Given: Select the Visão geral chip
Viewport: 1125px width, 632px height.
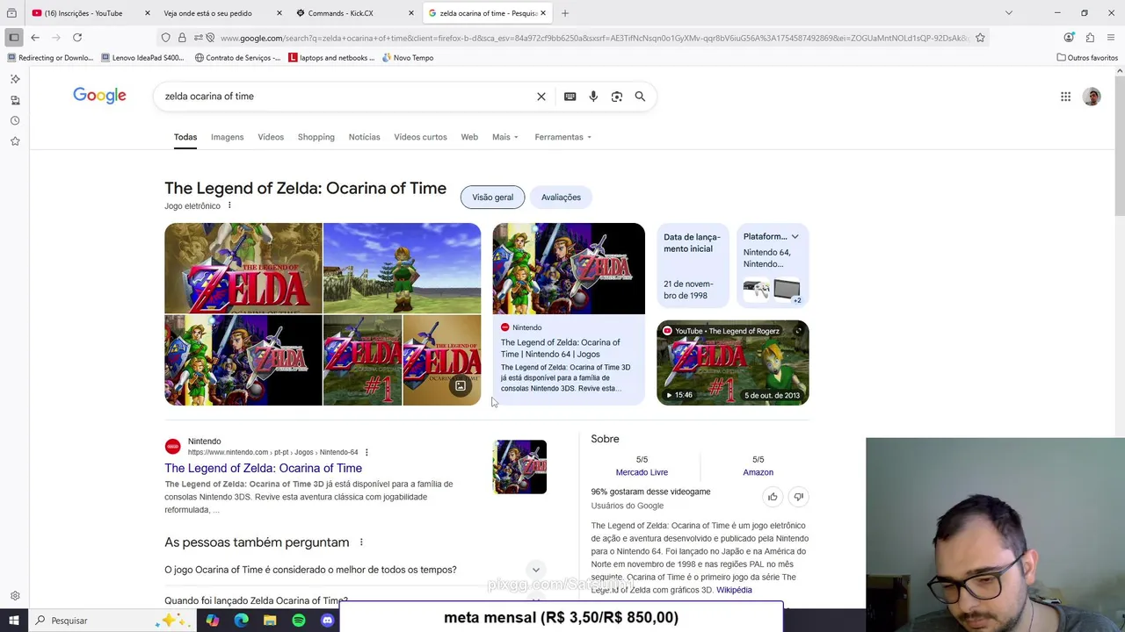Looking at the screenshot, I should tap(492, 197).
